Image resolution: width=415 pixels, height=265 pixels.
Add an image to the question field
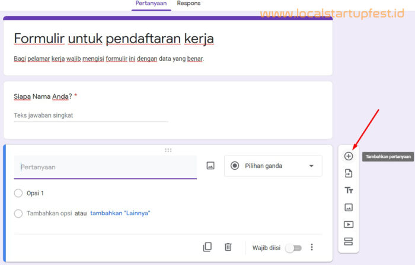pos(210,166)
